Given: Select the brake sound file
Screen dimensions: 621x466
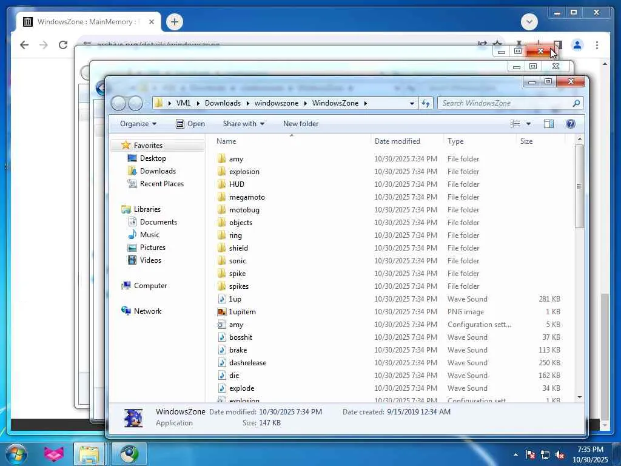Looking at the screenshot, I should click(238, 350).
